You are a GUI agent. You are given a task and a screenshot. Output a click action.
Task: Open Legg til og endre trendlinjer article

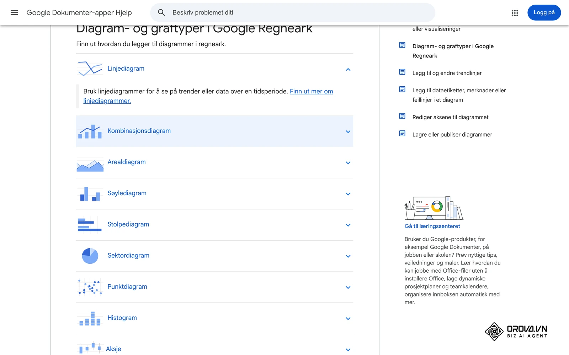coord(447,73)
